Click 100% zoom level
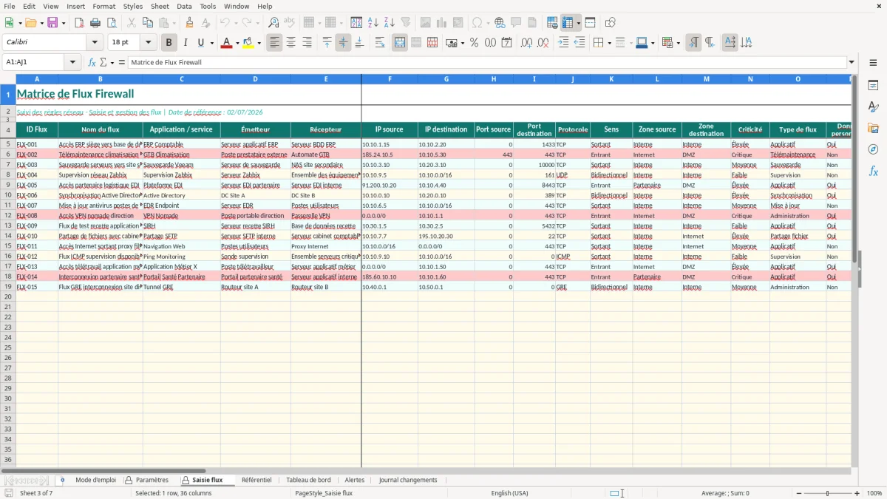 click(874, 493)
